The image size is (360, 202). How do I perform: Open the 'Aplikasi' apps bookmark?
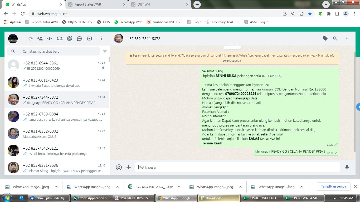coord(12,22)
